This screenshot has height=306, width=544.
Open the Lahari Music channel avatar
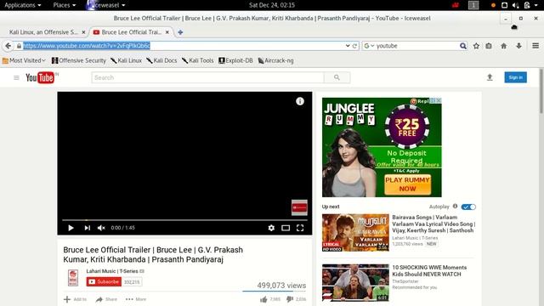click(73, 278)
